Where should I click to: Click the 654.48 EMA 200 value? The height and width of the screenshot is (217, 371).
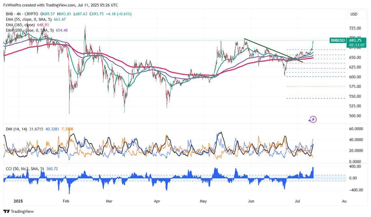pos(62,30)
